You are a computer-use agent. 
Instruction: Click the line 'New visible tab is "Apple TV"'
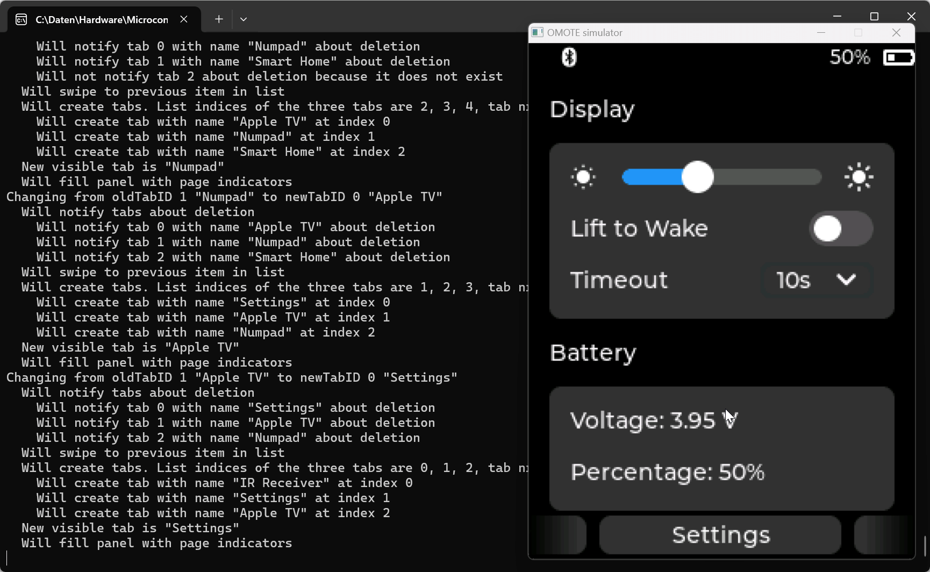click(130, 347)
